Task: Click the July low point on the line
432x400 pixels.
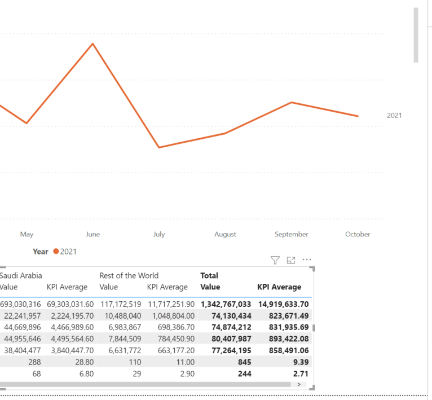Action: (x=159, y=147)
